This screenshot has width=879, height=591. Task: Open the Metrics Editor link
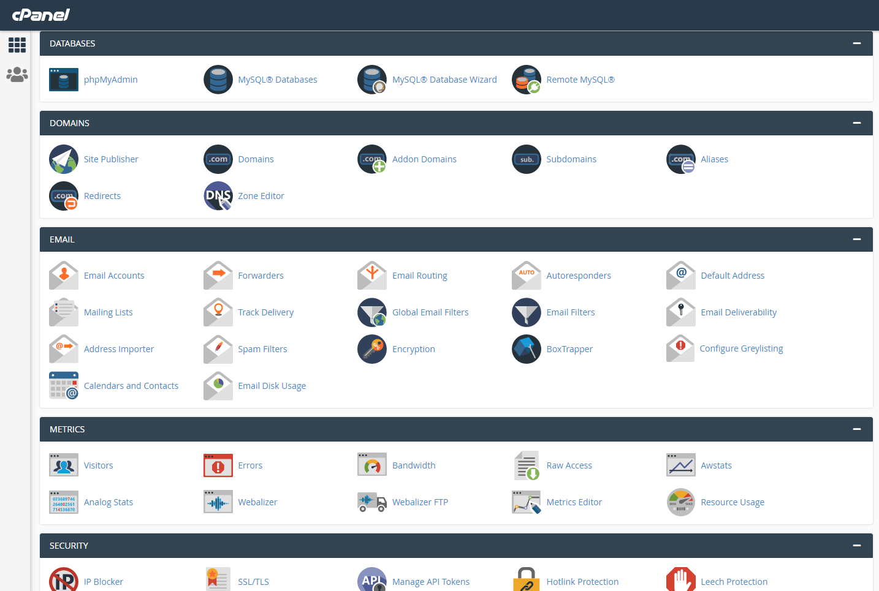coord(574,502)
